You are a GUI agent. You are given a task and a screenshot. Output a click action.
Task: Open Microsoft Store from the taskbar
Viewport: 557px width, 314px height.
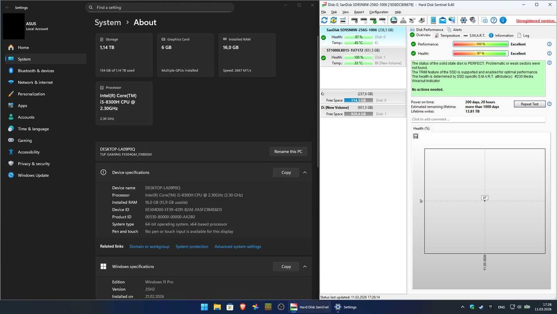point(230,307)
